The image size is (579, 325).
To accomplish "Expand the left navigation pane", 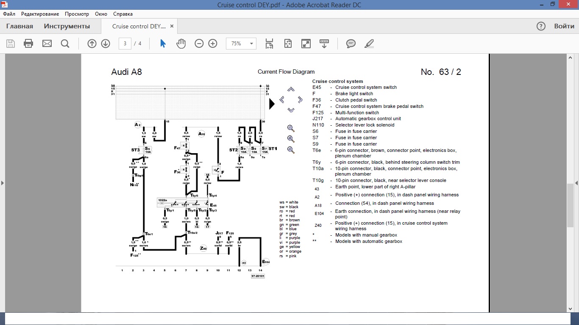I will [3, 183].
